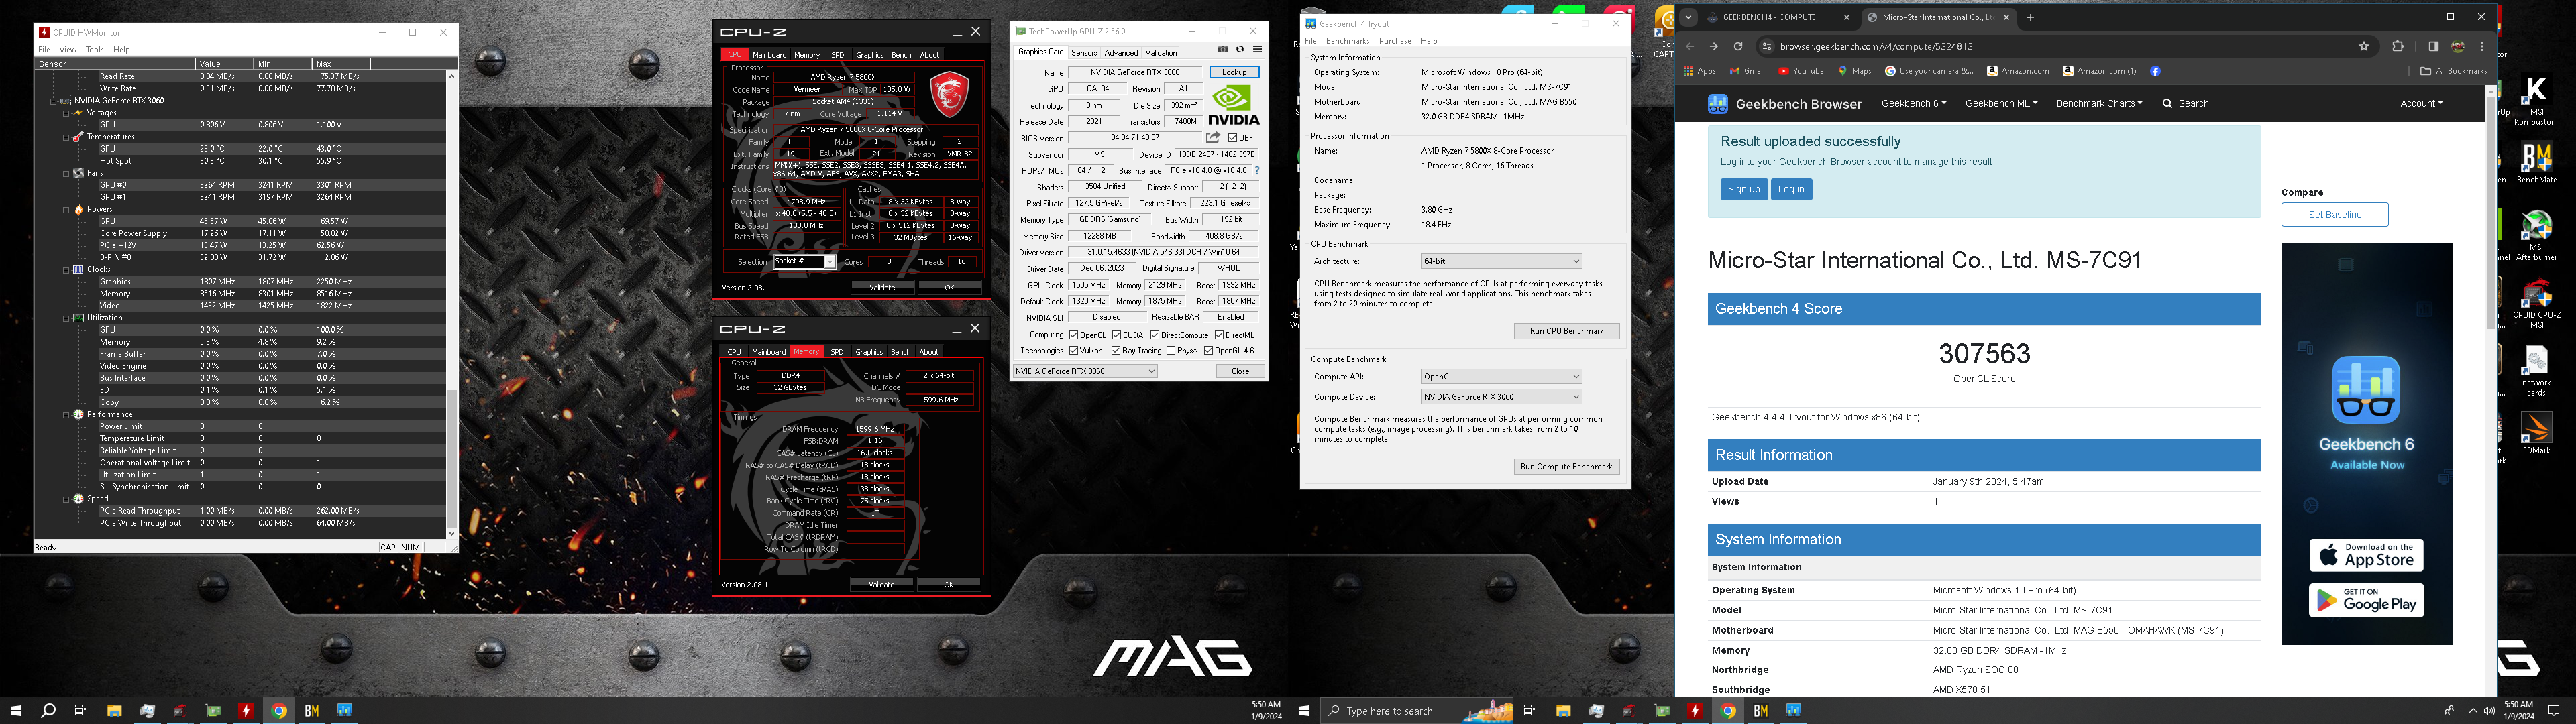Open the GPU-Z hamburger menu
The image size is (2576, 724).
click(1257, 49)
